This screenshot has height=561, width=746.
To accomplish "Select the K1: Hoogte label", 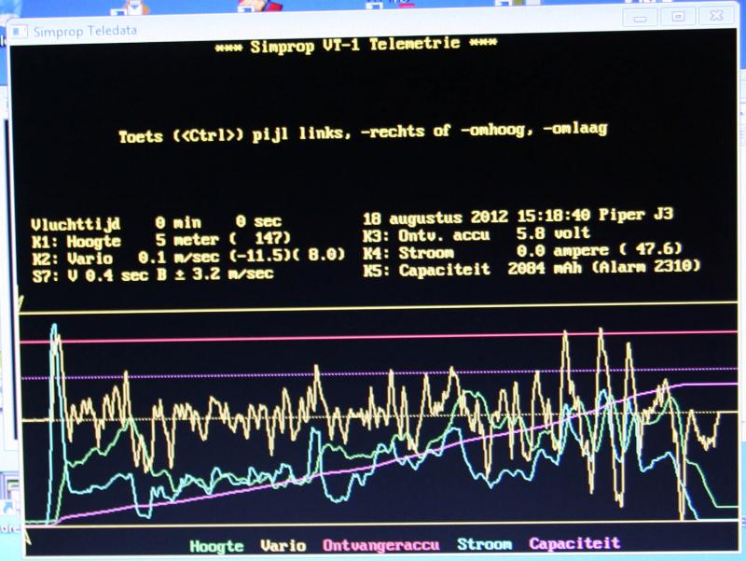I will pyautogui.click(x=76, y=242).
